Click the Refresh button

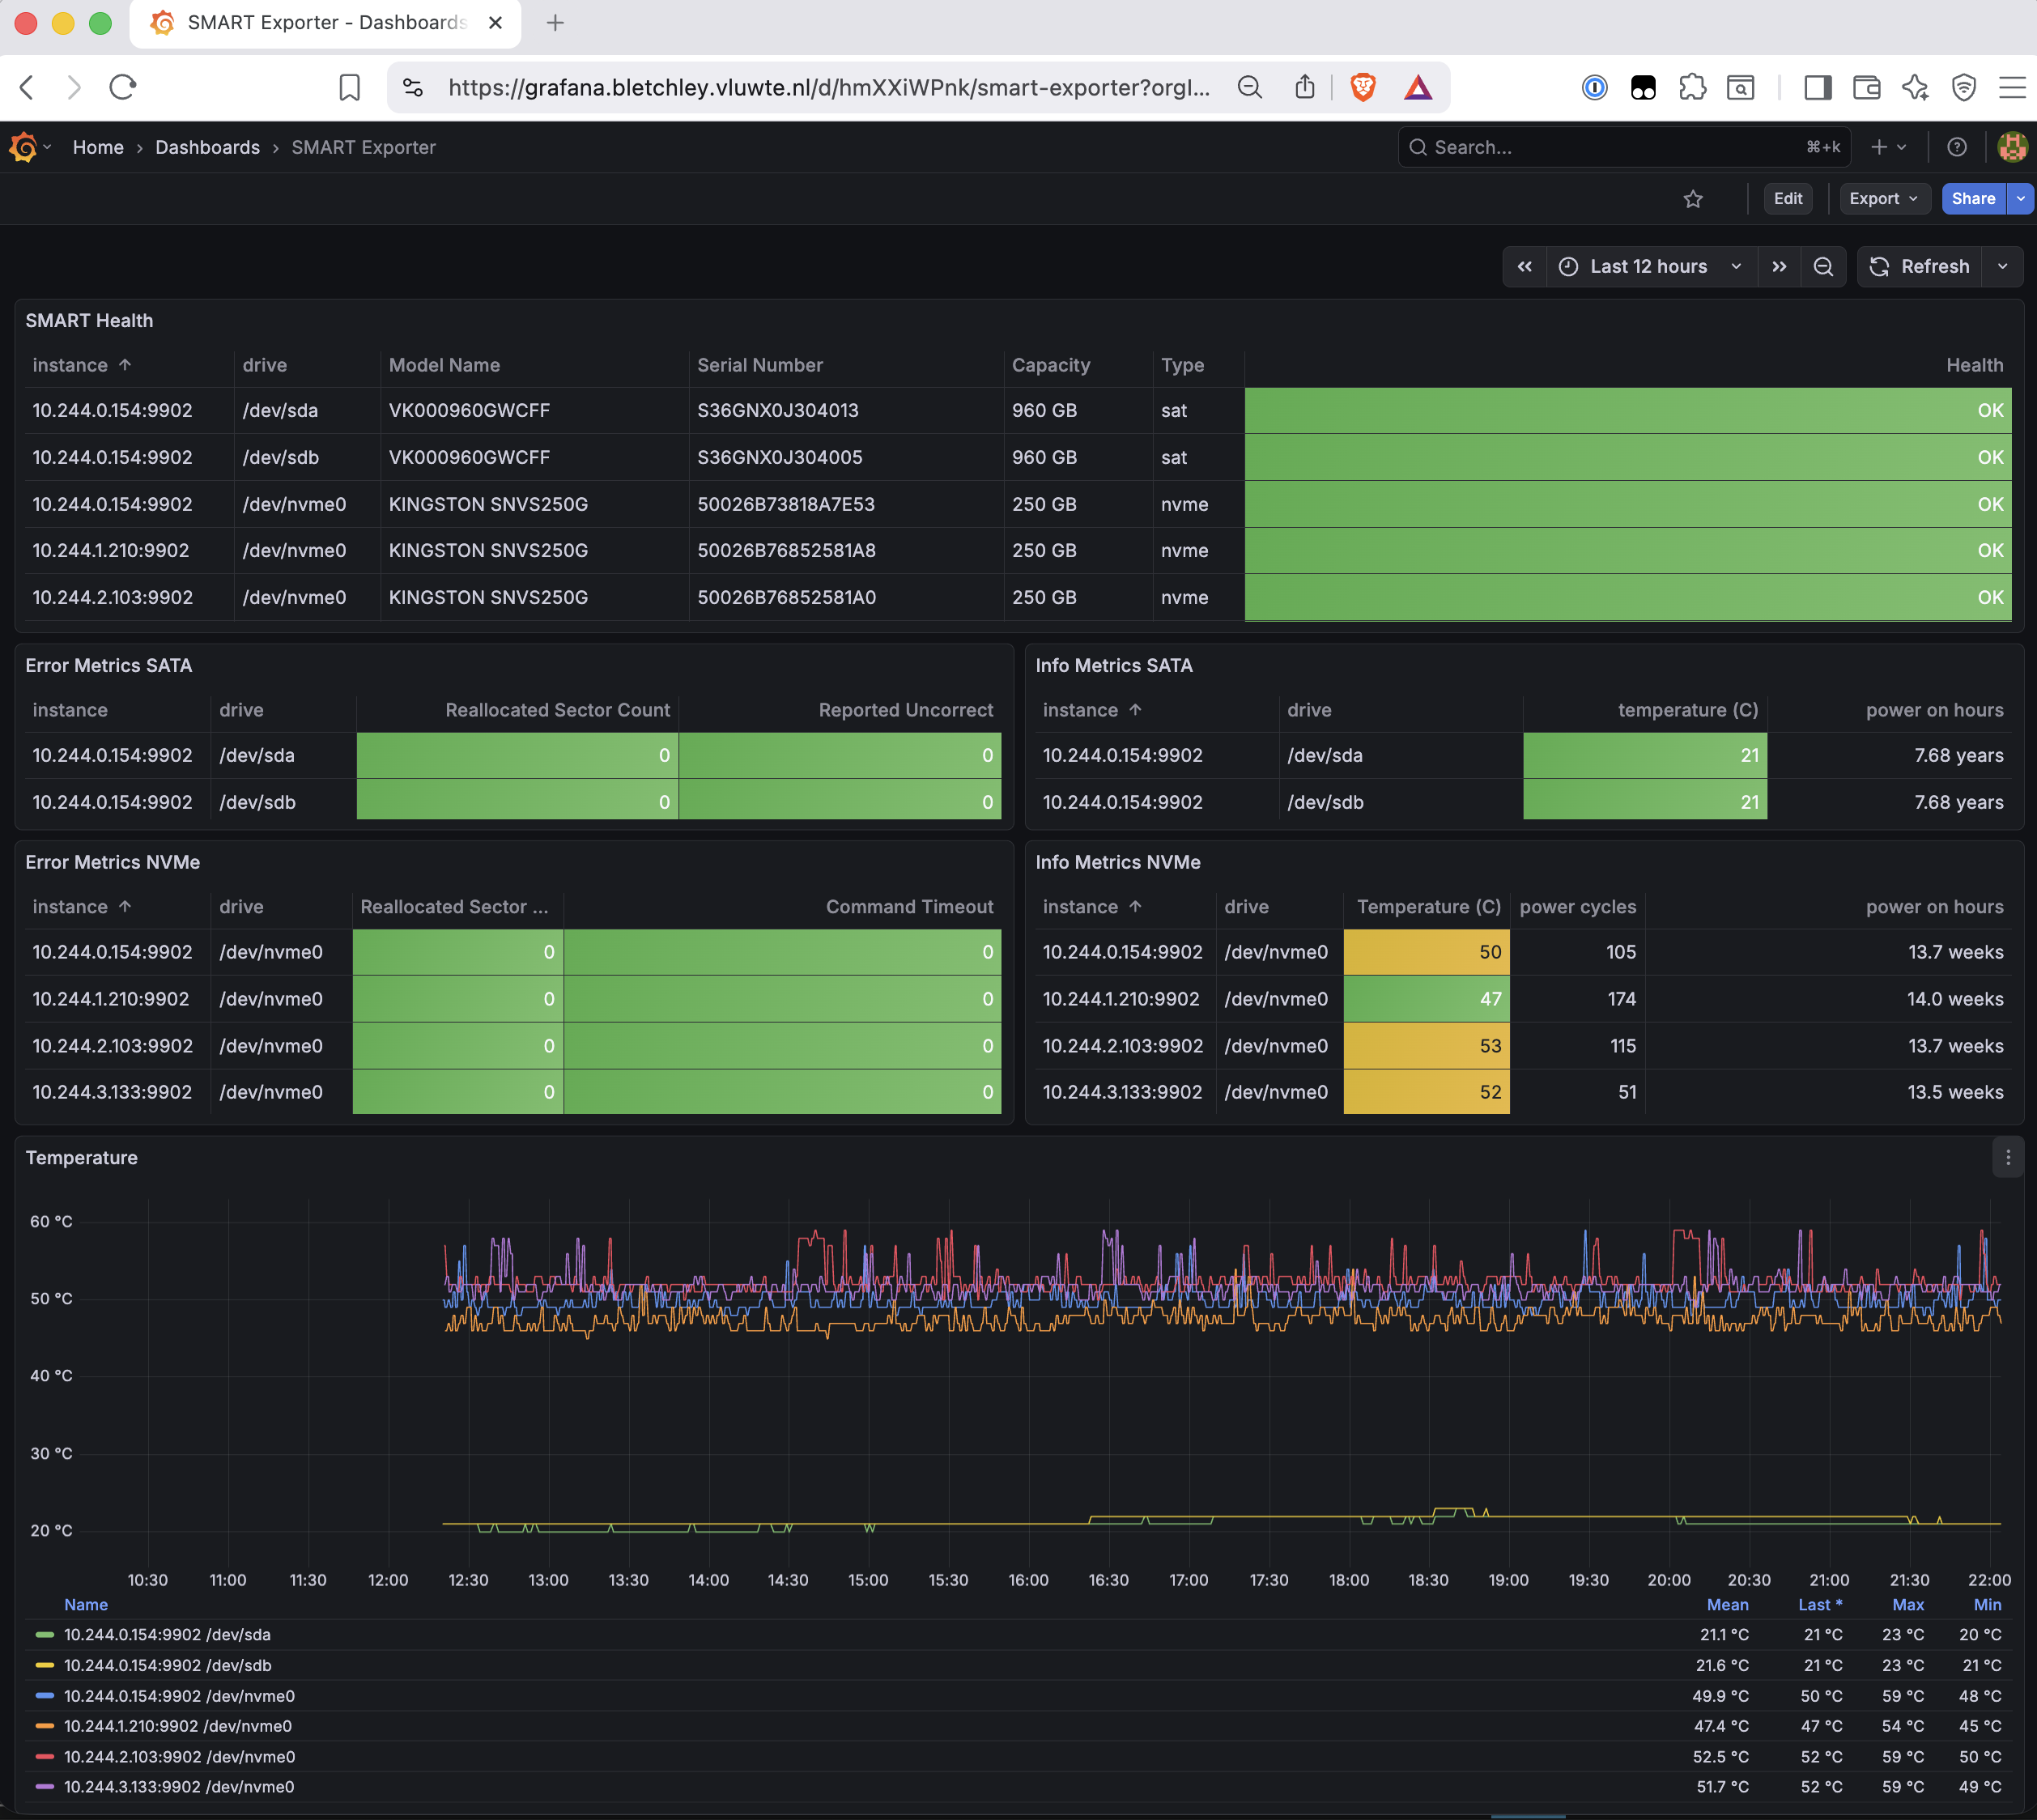[1920, 267]
